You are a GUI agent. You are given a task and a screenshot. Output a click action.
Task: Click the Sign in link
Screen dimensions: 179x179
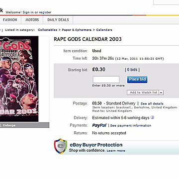[28, 12]
